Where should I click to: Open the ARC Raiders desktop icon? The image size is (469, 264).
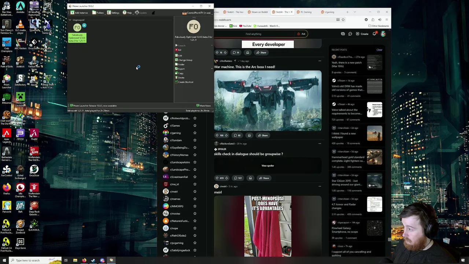click(20, 44)
